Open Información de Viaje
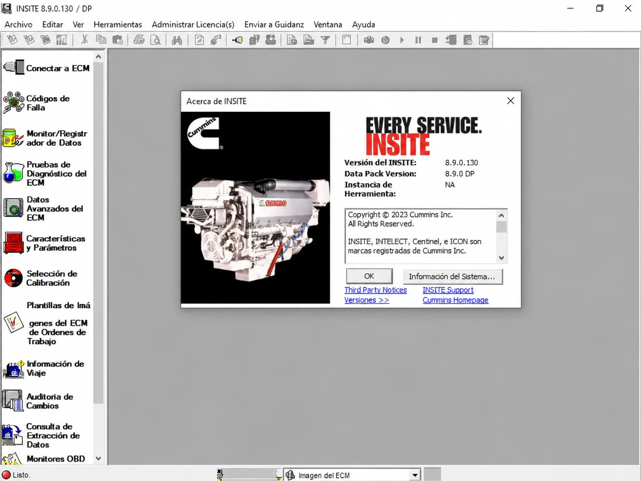Image resolution: width=641 pixels, height=481 pixels. click(44, 368)
